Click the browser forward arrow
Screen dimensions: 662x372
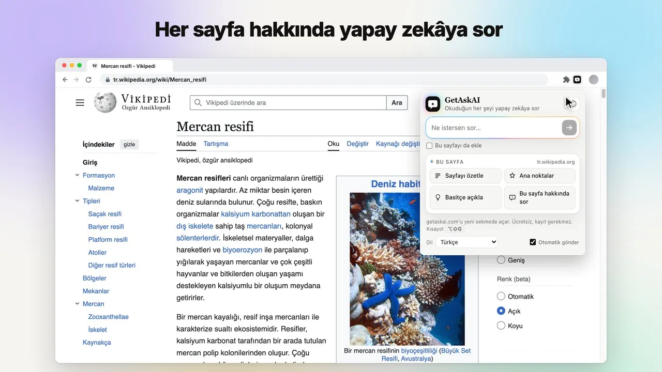tap(77, 80)
